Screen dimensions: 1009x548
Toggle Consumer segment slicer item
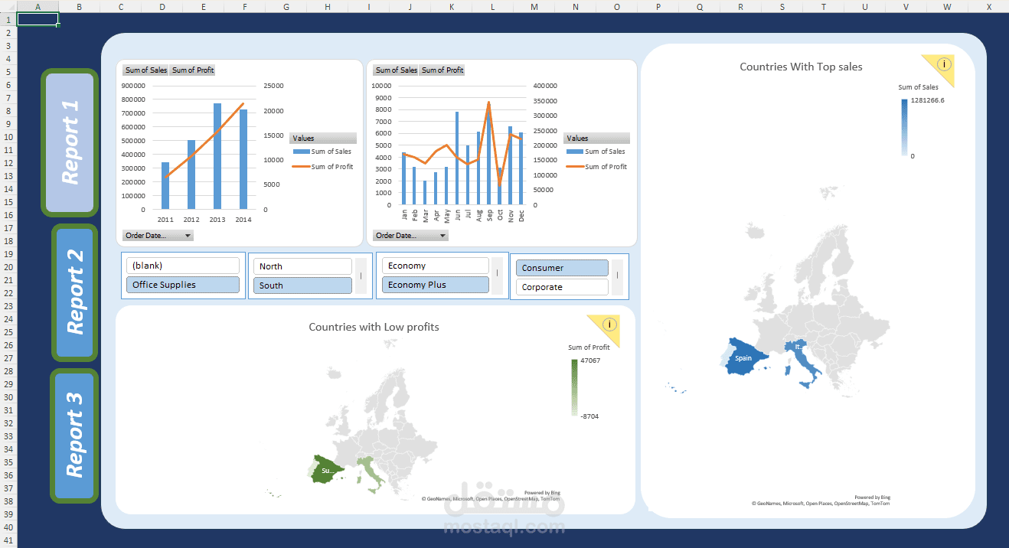(x=562, y=268)
